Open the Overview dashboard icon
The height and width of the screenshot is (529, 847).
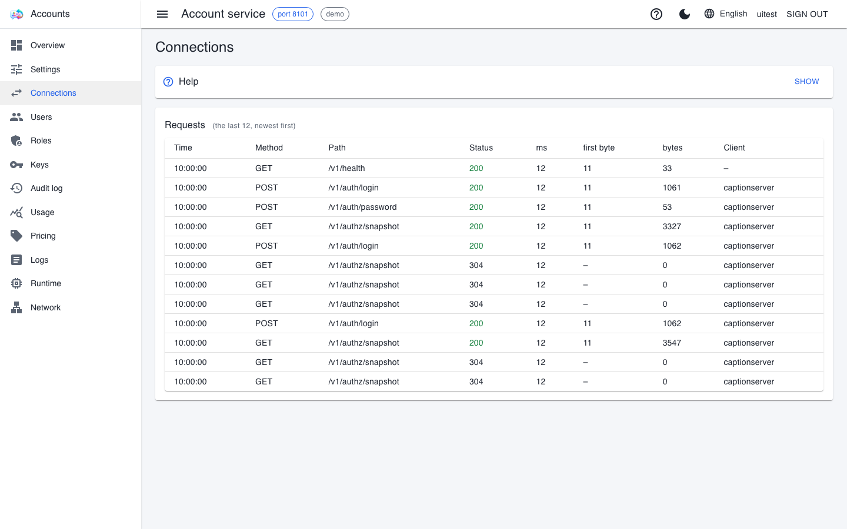click(16, 45)
